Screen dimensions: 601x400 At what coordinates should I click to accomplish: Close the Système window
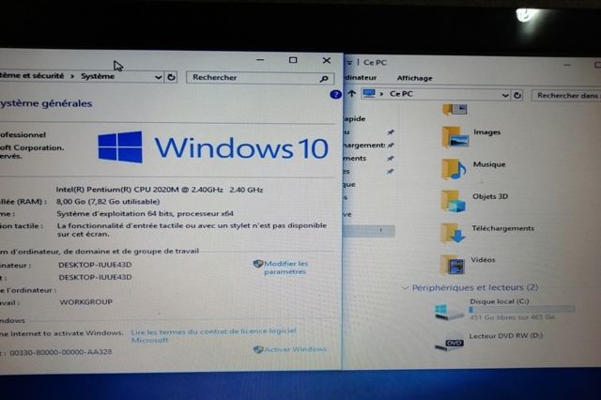(x=327, y=60)
